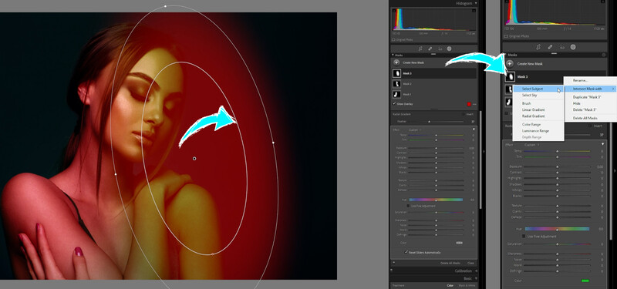Viewport: 617px width, 289px height.
Task: Click the radial gradient center pin on photo
Action: (x=194, y=159)
